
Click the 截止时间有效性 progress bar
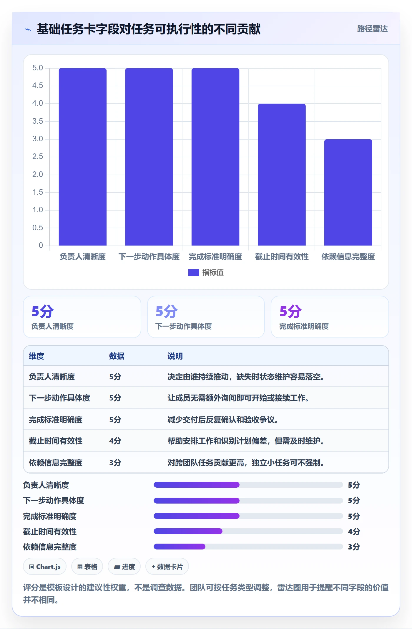coord(248,531)
